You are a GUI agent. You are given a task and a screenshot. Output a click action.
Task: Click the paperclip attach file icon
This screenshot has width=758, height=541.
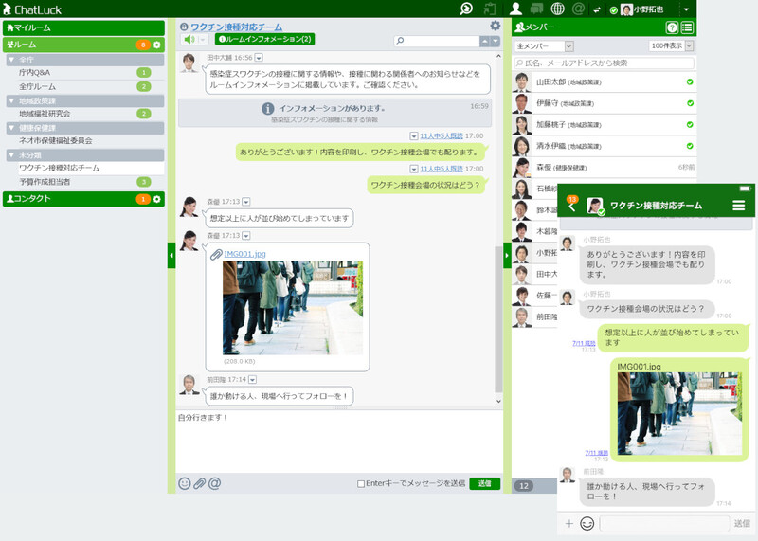[x=200, y=483]
